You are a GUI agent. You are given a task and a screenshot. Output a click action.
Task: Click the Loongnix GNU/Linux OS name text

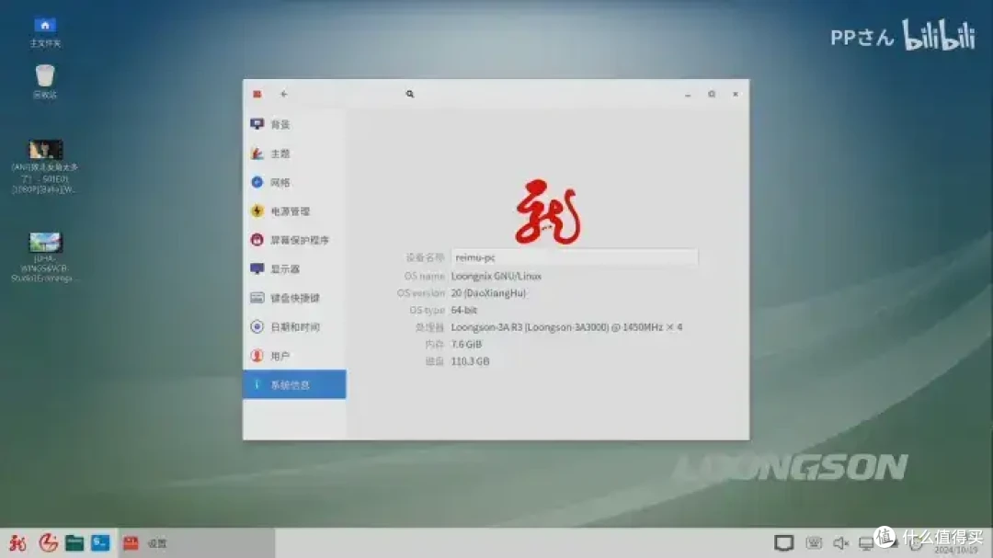pos(496,276)
